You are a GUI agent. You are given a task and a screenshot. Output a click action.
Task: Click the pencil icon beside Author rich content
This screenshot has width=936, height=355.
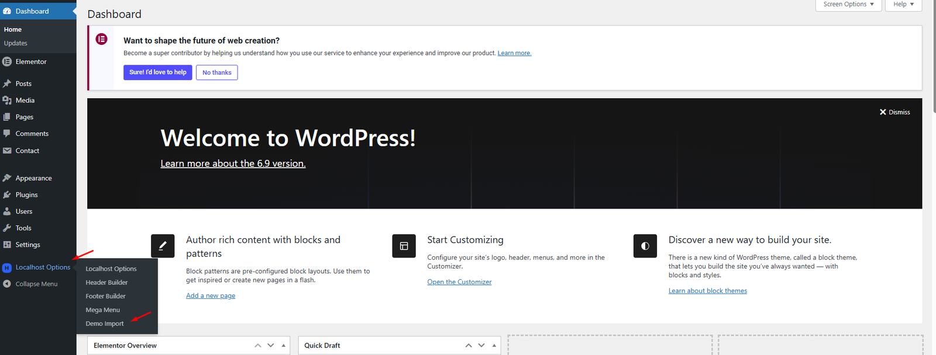[163, 246]
